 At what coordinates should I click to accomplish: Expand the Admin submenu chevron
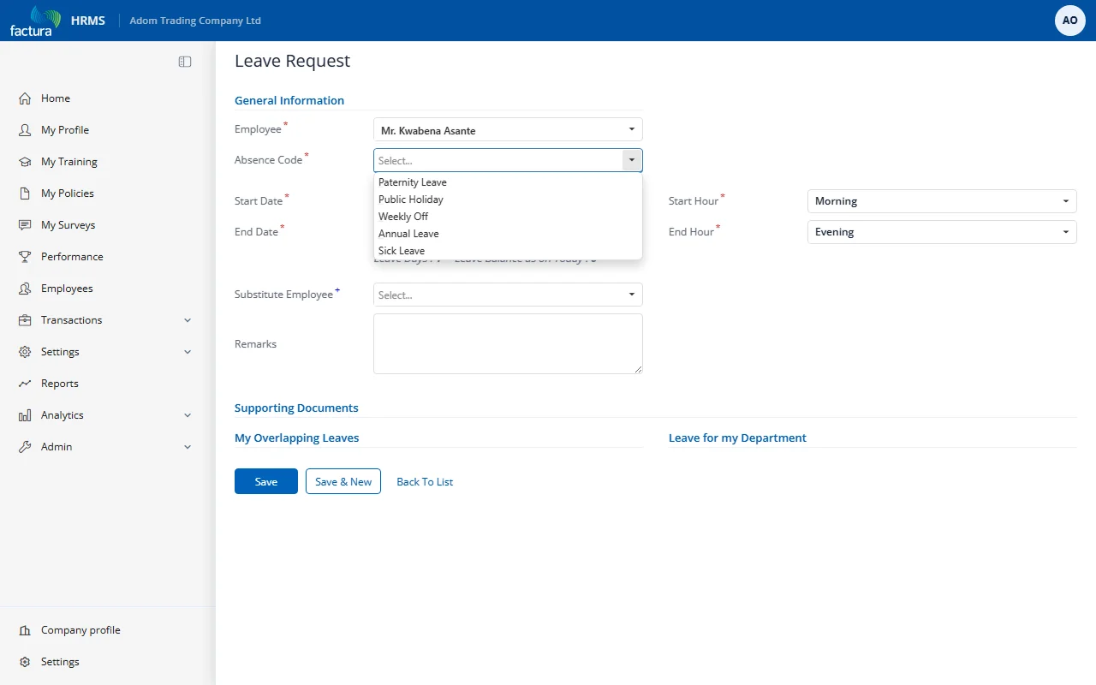click(x=188, y=447)
